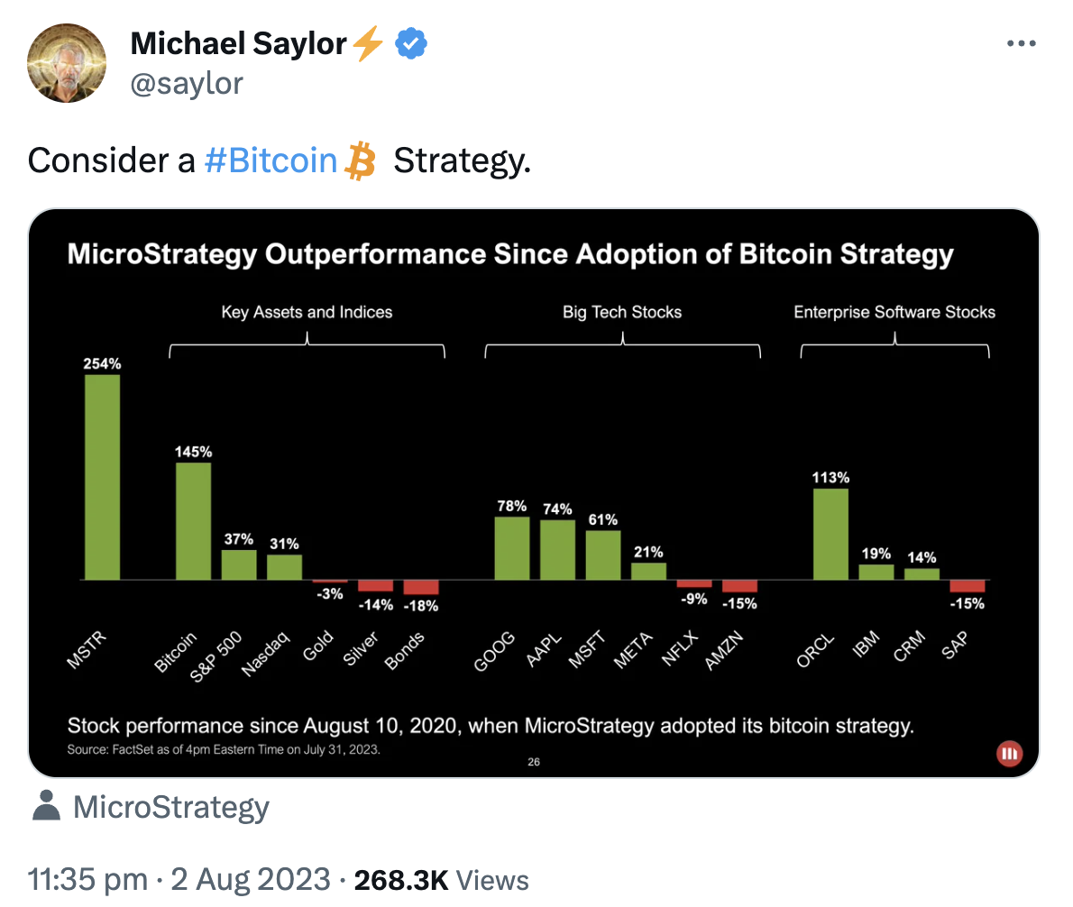Click the slide number 26 on the chart

click(534, 762)
